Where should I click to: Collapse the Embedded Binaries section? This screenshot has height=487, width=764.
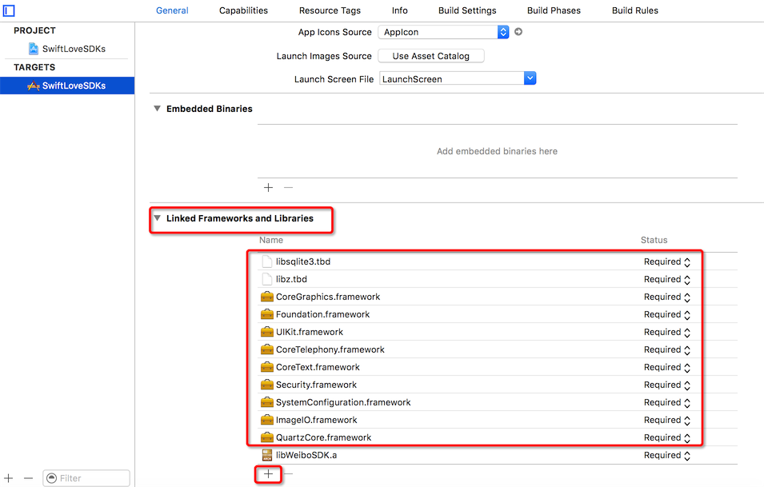[157, 109]
